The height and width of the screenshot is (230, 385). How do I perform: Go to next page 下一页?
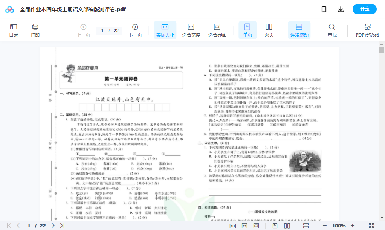(x=135, y=30)
